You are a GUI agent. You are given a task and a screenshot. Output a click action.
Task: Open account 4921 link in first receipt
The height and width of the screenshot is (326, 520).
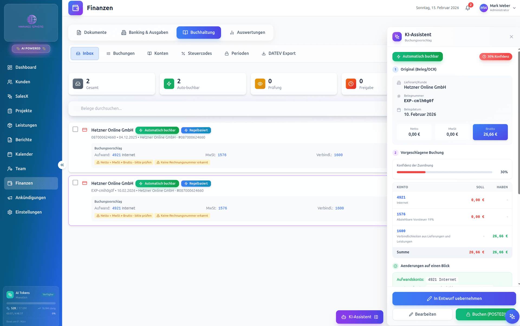pos(116,155)
